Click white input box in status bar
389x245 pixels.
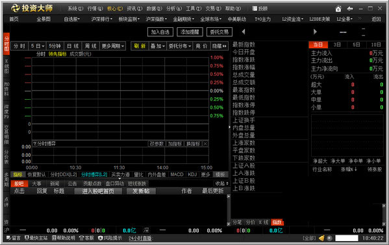tap(347, 239)
